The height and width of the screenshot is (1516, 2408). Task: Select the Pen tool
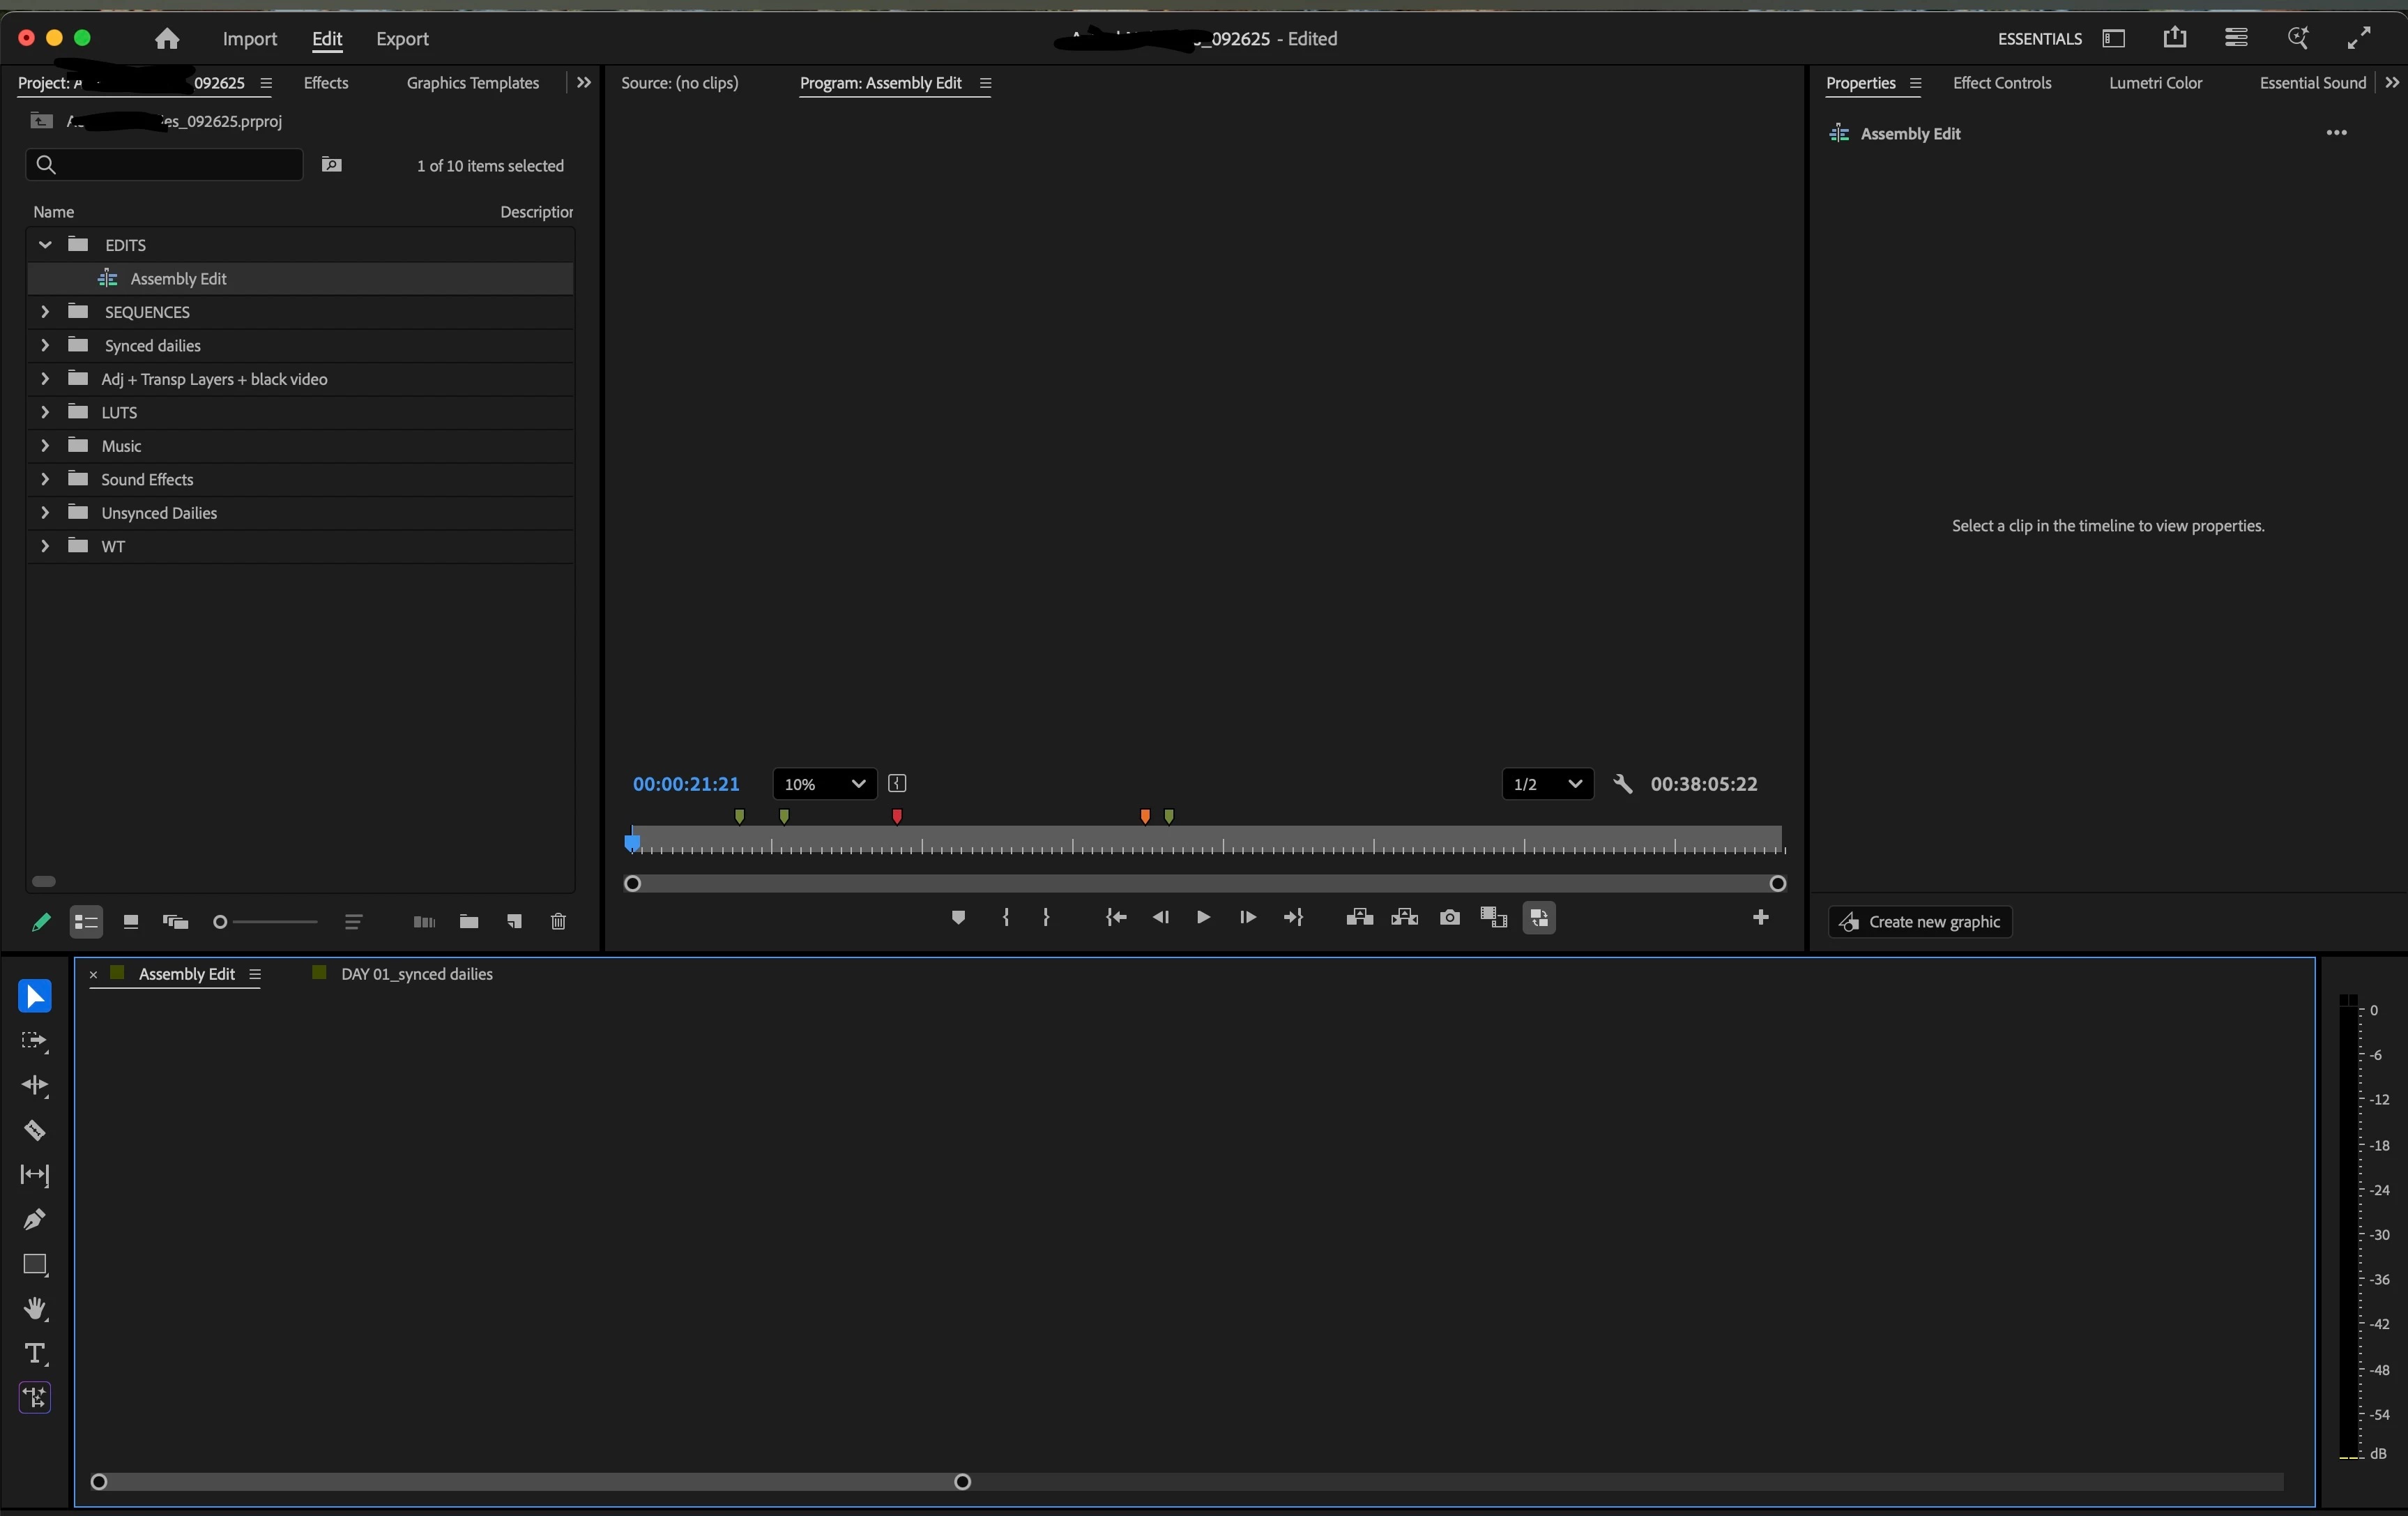coord(34,1220)
